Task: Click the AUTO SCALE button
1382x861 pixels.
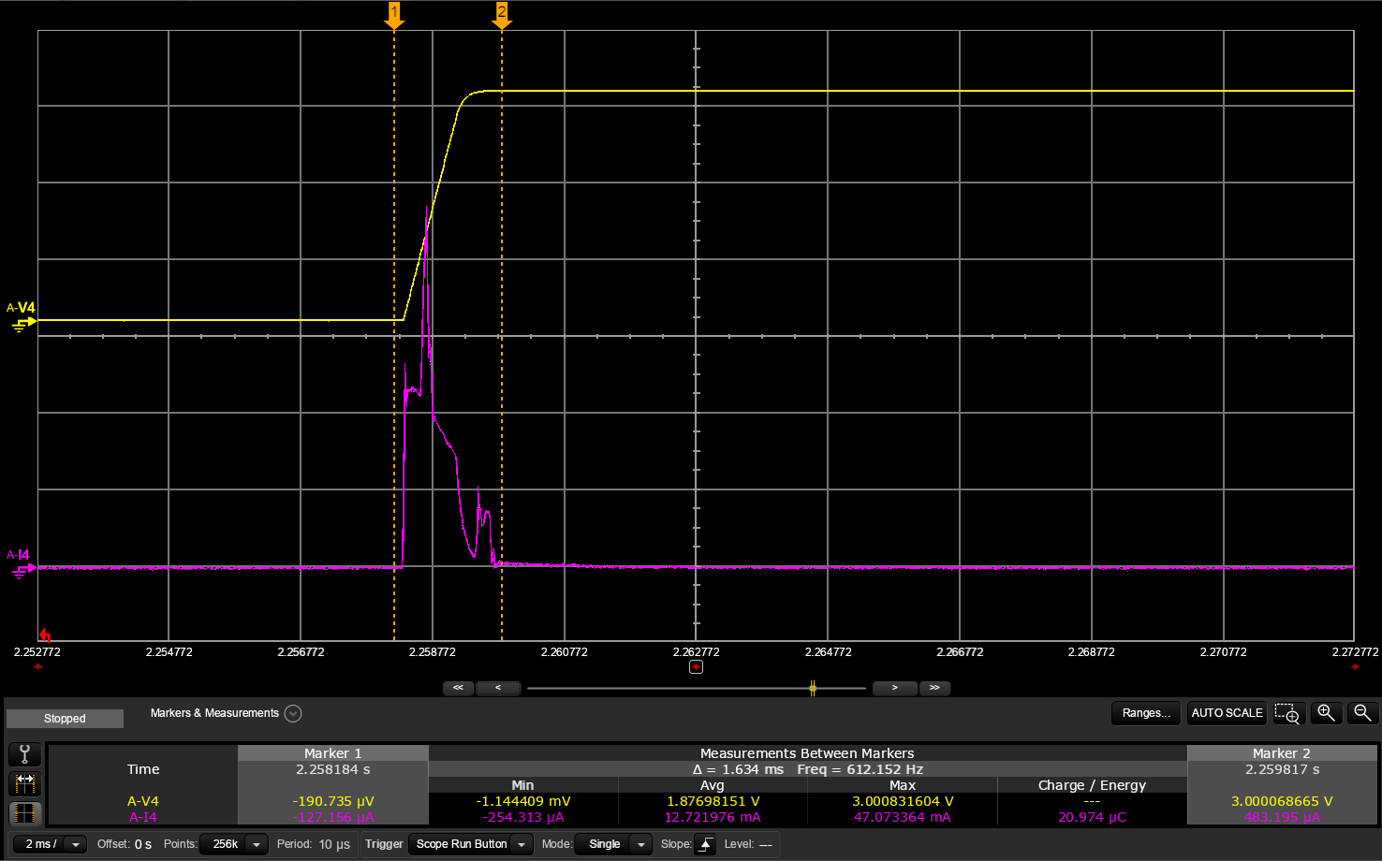Action: coord(1227,713)
